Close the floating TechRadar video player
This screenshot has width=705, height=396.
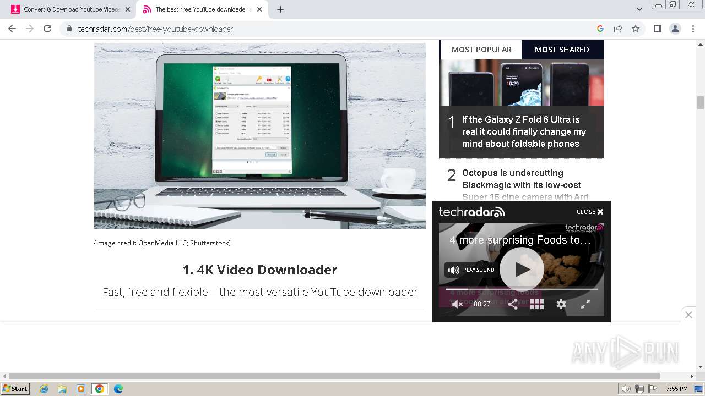coord(590,212)
